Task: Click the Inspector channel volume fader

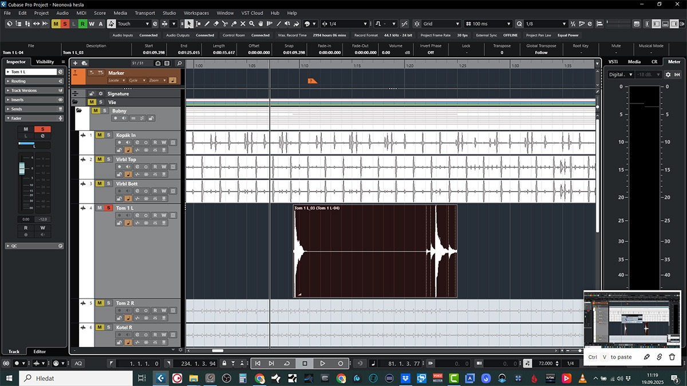Action: 22,168
